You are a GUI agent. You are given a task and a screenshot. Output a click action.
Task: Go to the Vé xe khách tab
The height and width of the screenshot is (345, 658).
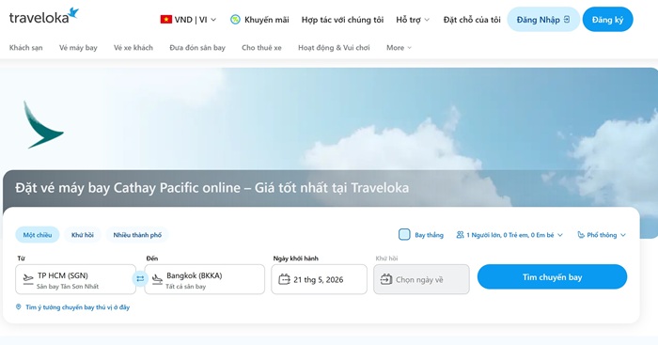pos(133,48)
